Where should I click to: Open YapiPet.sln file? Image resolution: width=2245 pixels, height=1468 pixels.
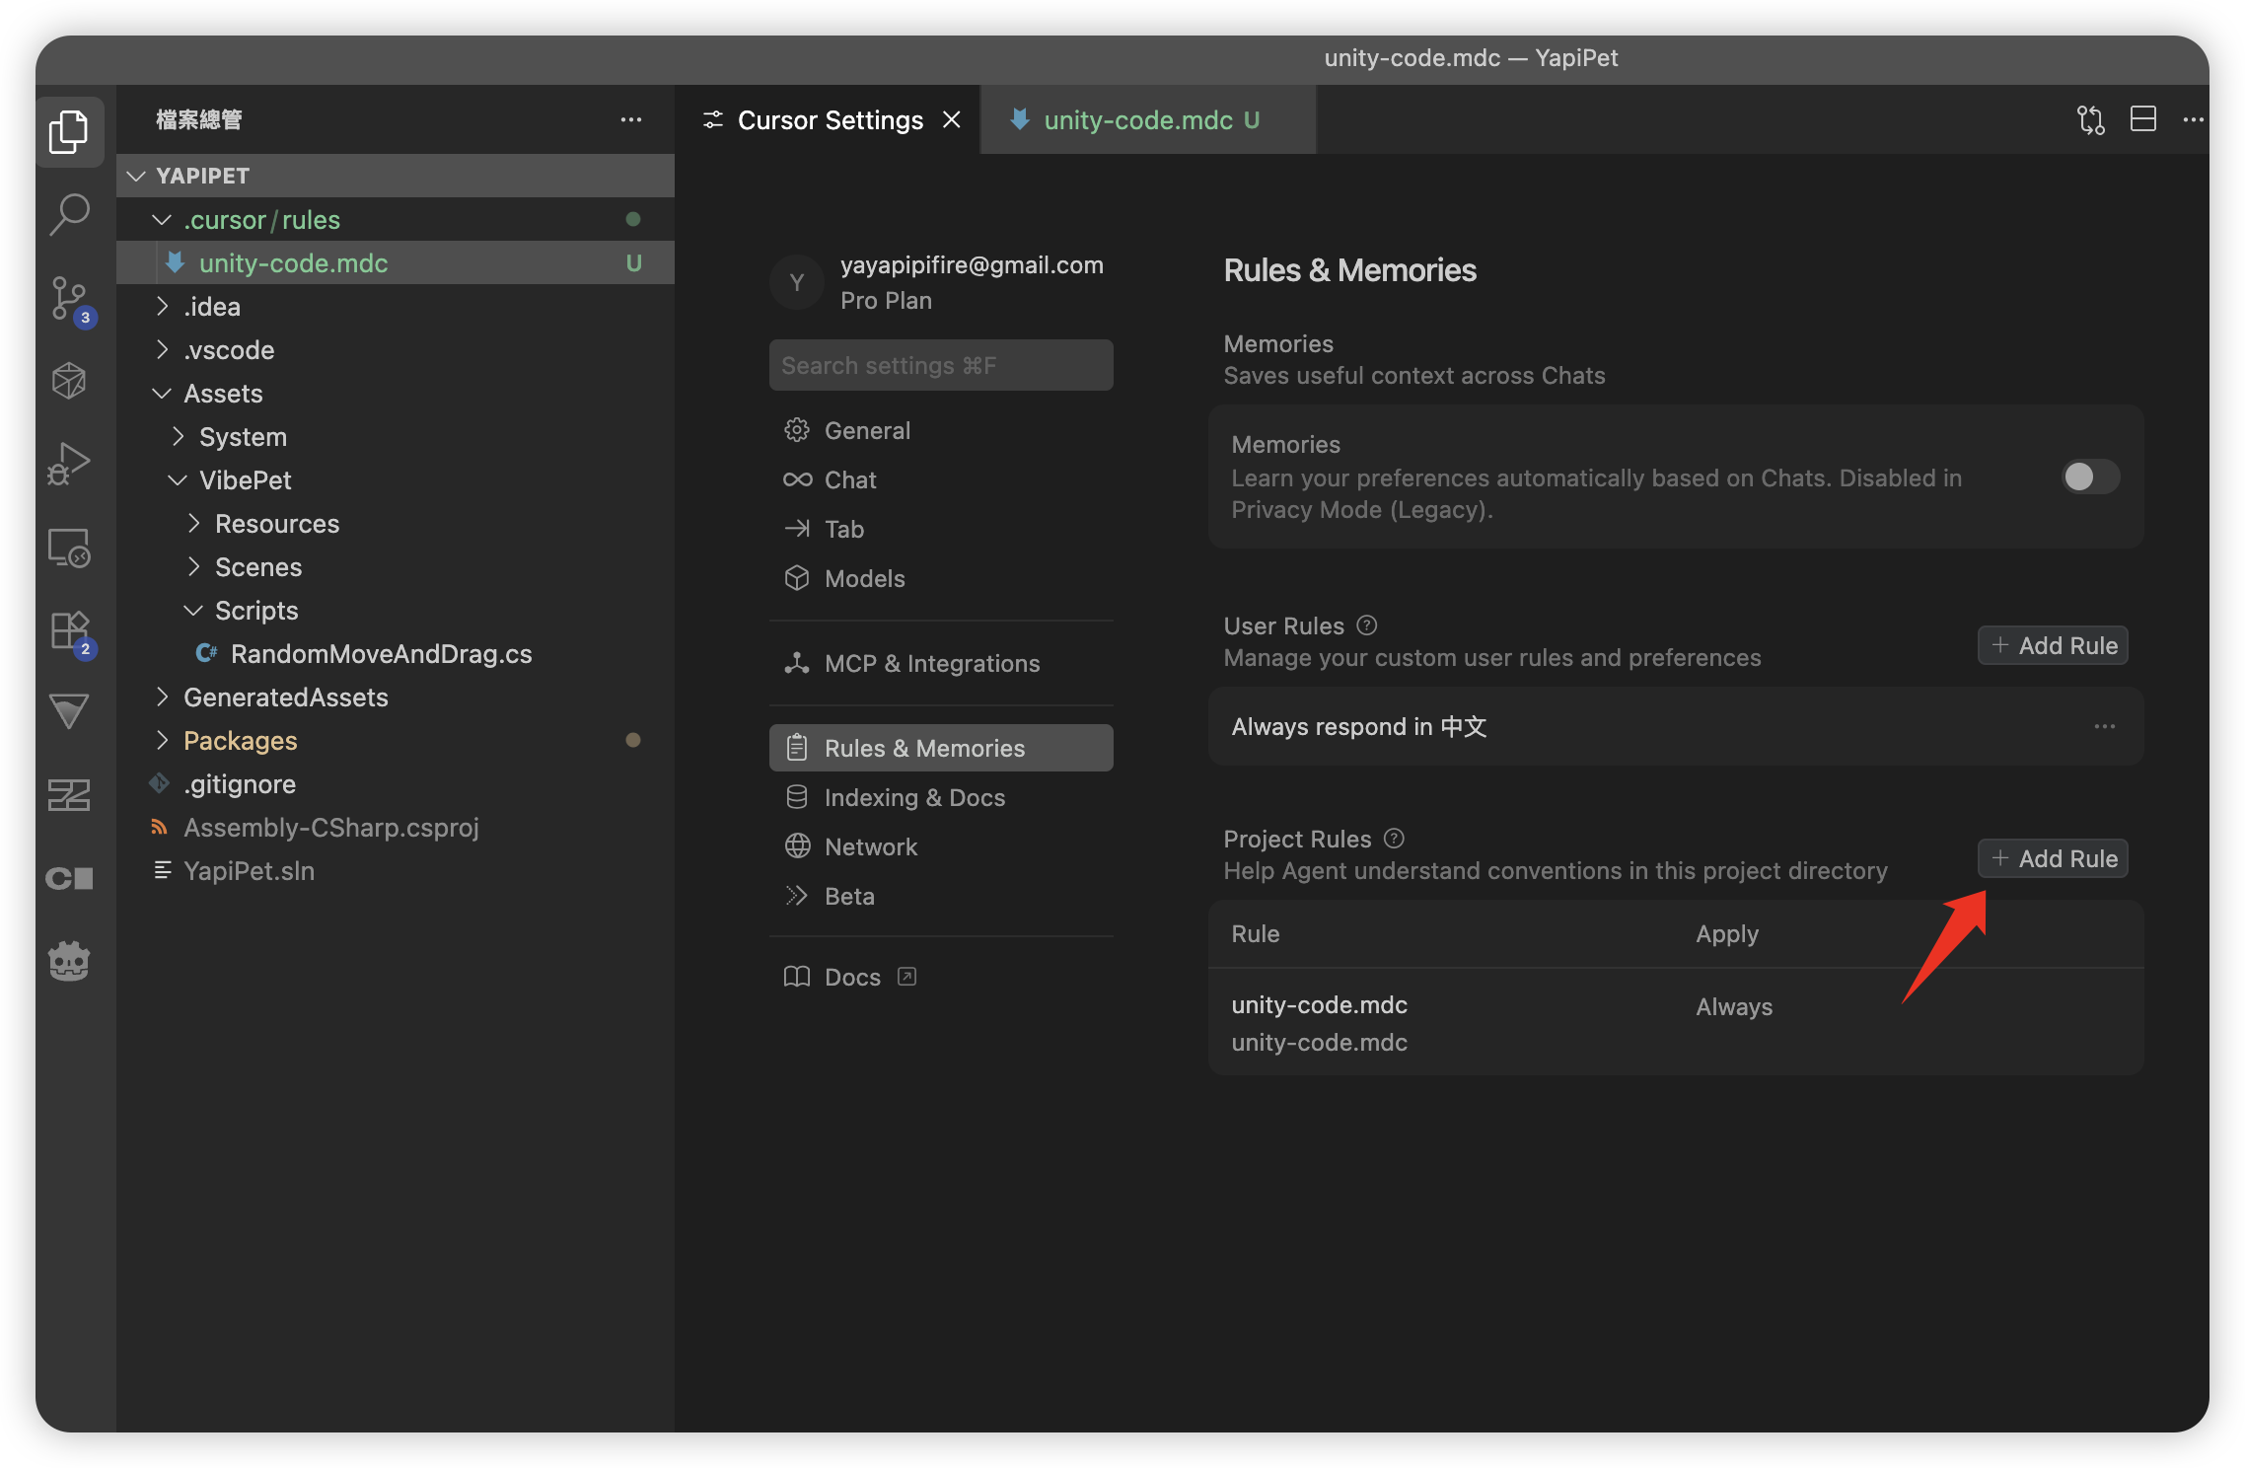pyautogui.click(x=396, y=870)
